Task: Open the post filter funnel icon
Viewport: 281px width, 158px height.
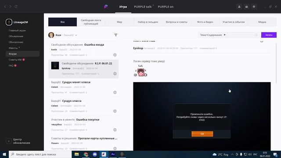Action: pos(116,35)
